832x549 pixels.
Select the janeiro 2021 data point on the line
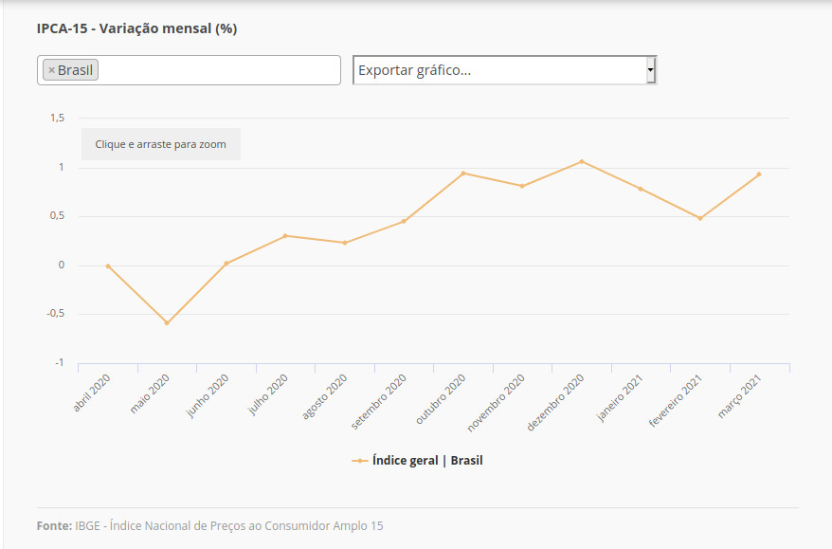coord(641,189)
